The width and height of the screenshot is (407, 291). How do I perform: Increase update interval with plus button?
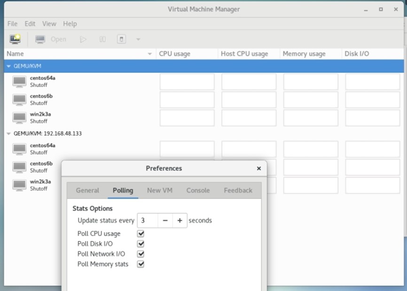180,221
